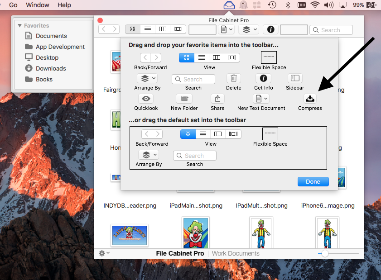Click the back arrow in palette Back/Forward
Viewport: 381px width, 280px height.
[x=145, y=57]
